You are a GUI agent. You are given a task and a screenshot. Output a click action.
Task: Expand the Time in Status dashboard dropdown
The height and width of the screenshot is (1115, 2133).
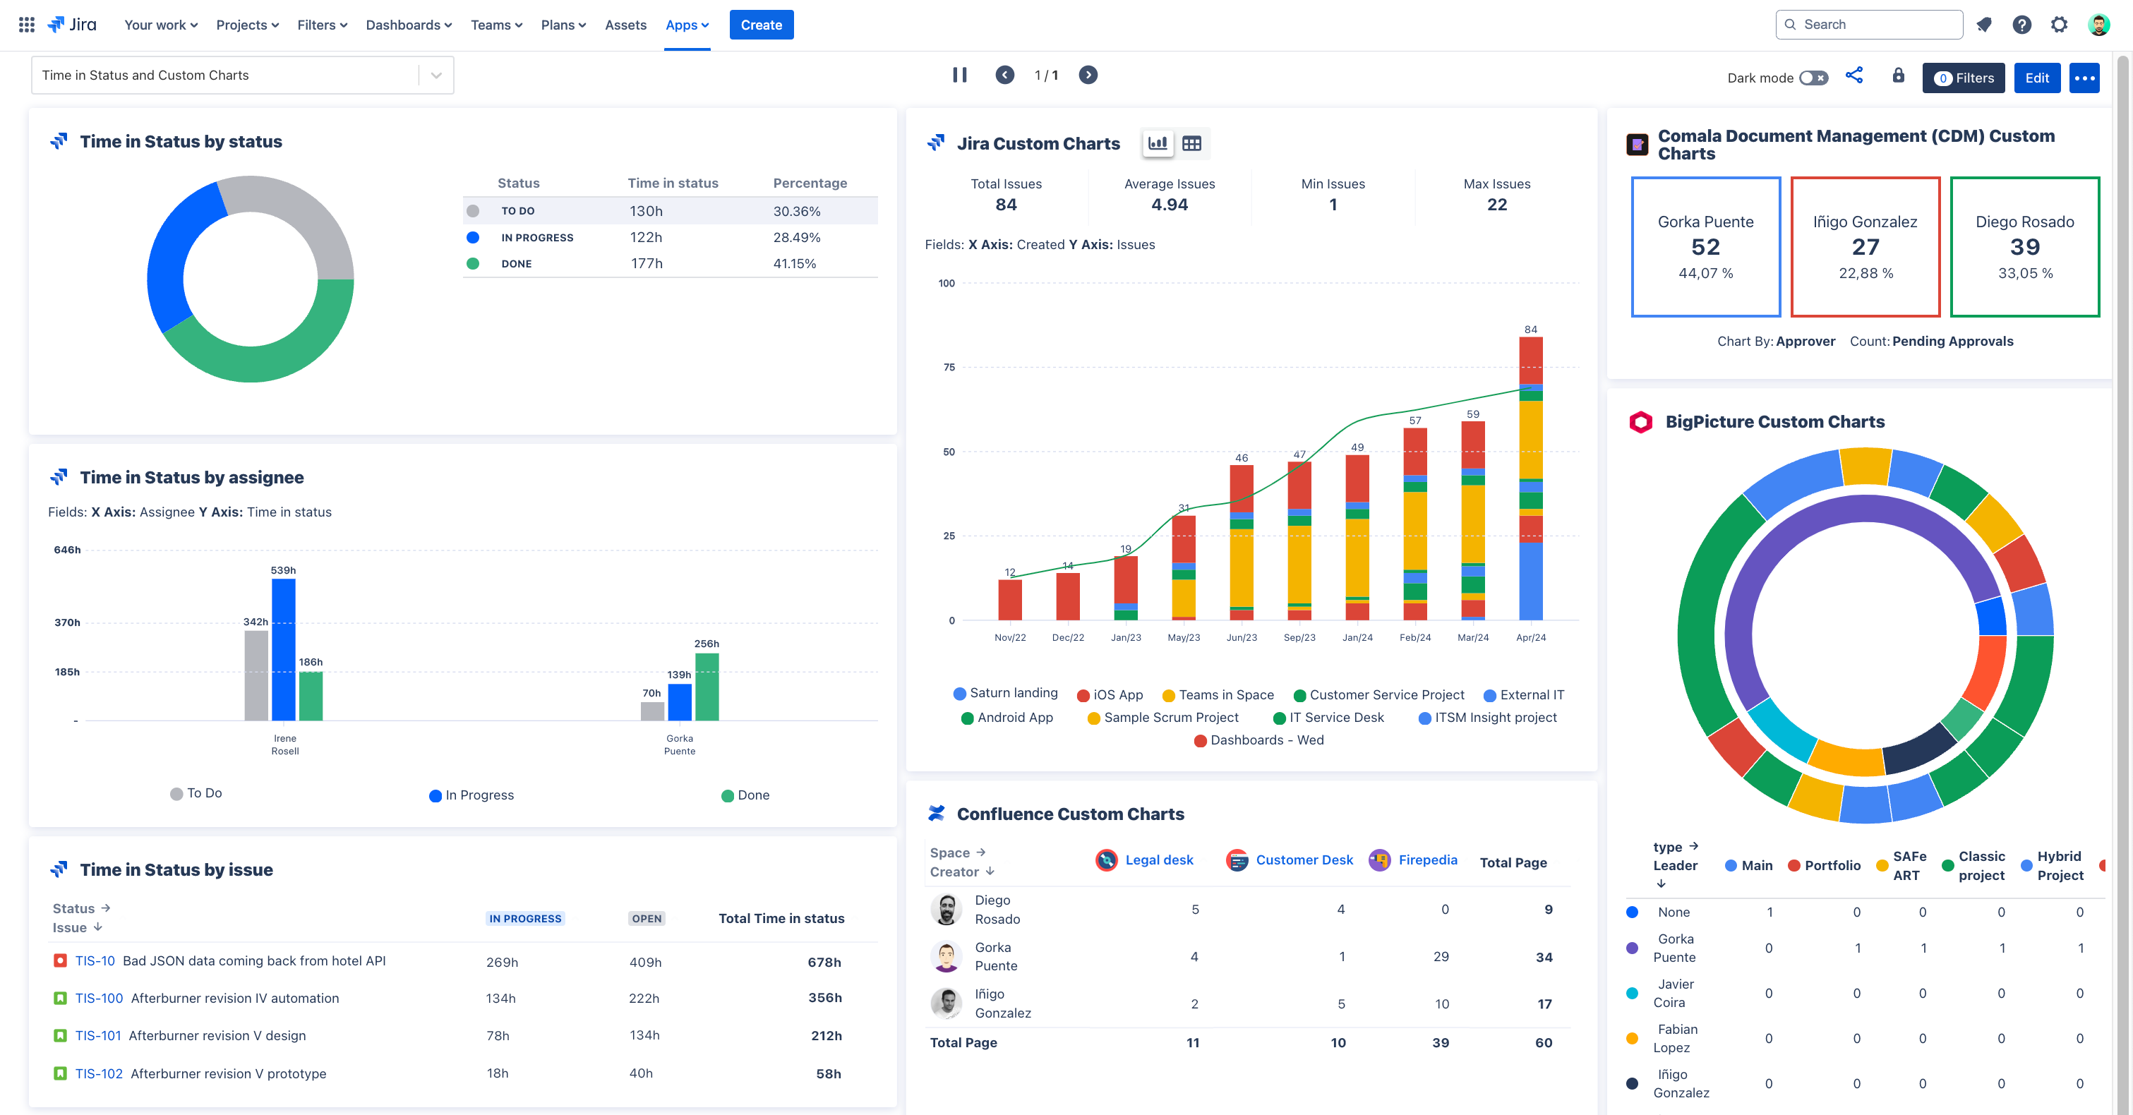click(436, 76)
